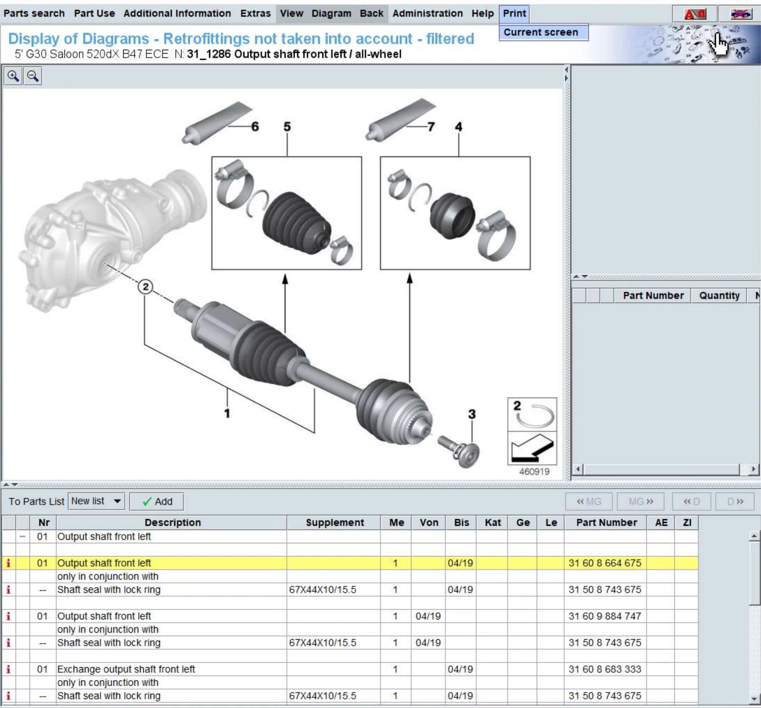Click the Part Number column header in bottom table
Viewport: 761px width, 708px height.
click(606, 523)
